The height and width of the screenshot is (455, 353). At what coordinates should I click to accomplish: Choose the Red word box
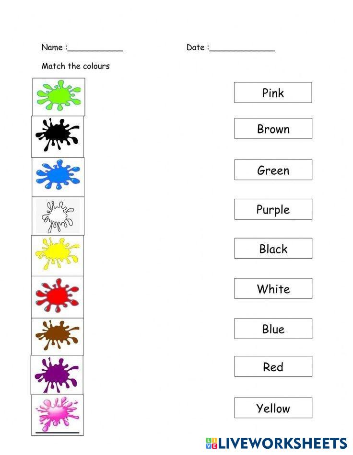[x=273, y=367]
